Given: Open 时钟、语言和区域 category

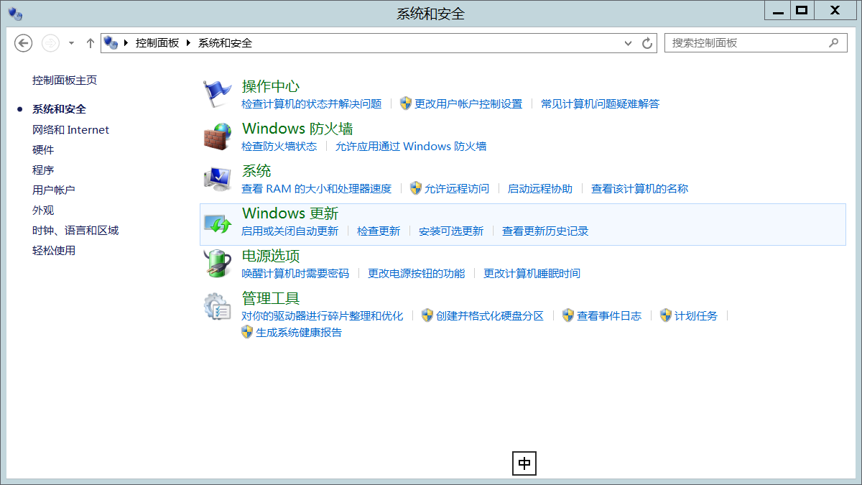Looking at the screenshot, I should pos(75,231).
